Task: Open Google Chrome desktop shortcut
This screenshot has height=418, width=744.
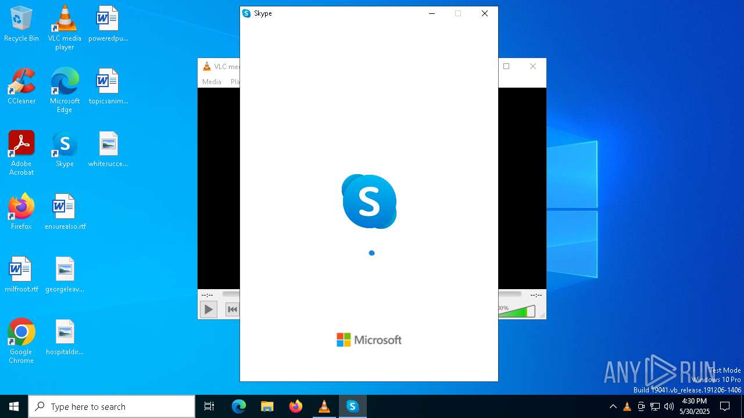Action: click(22, 341)
